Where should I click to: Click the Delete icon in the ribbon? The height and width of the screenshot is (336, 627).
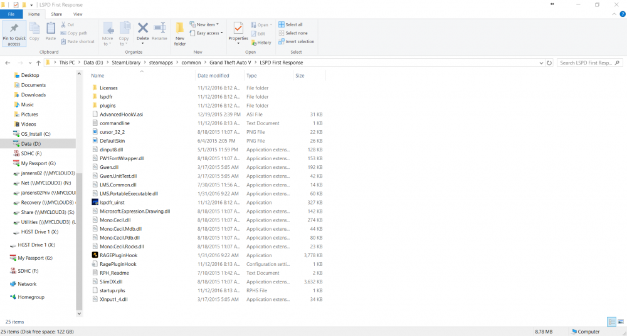click(143, 31)
